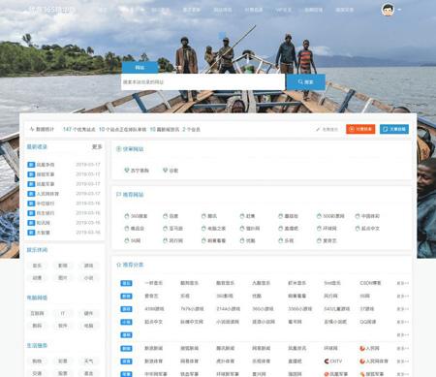Click the blue 文章投稿 button in stats bar
Viewport: 436px width, 377px height.
point(394,129)
